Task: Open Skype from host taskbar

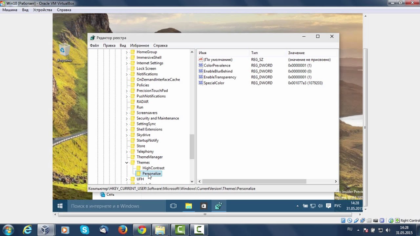Action: pos(85,230)
